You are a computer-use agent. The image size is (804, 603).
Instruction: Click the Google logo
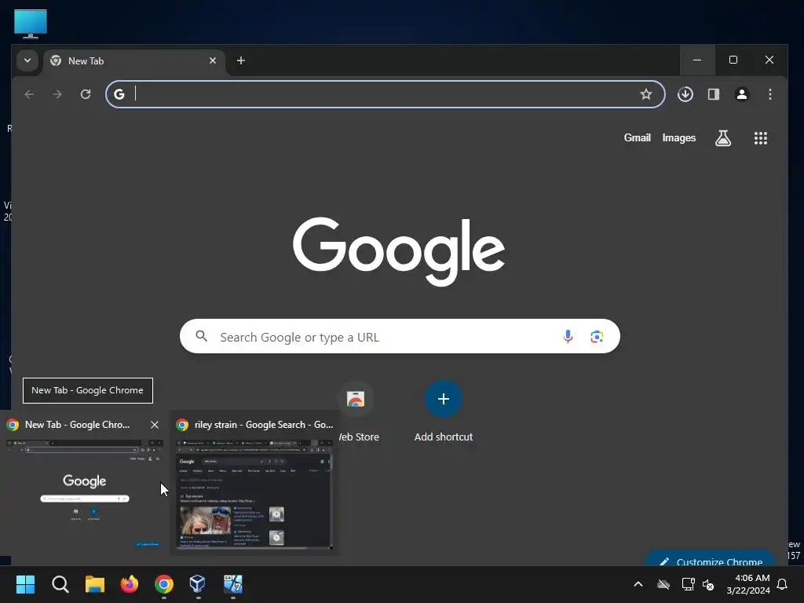click(399, 251)
